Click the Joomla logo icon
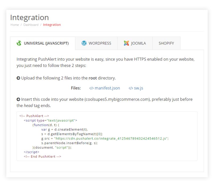Image resolution: width=214 pixels, height=188 pixels. [x=126, y=43]
